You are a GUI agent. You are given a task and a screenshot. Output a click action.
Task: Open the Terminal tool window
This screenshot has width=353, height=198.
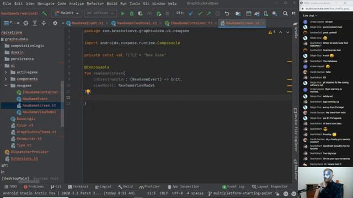[78, 186]
